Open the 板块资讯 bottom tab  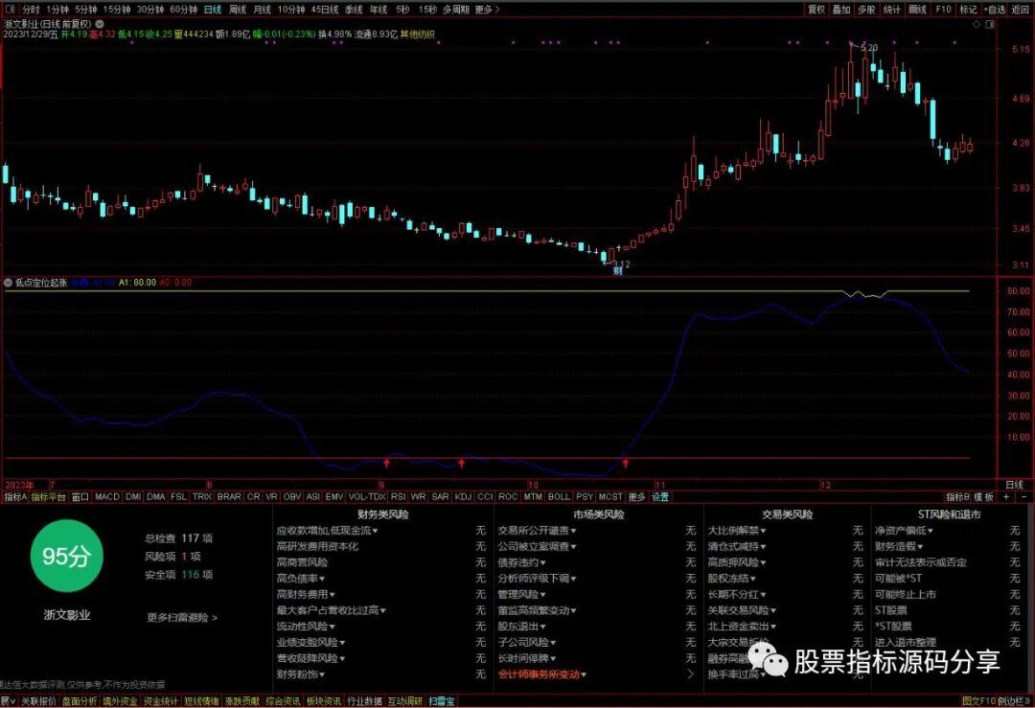[324, 700]
